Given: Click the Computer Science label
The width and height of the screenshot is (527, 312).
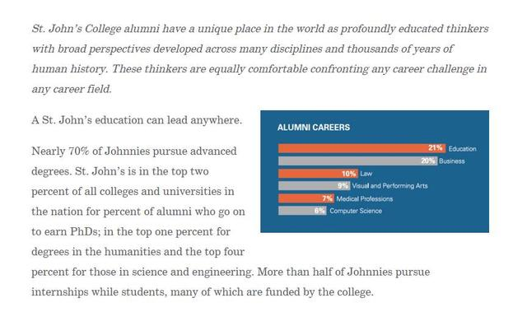Looking at the screenshot, I should 356,211.
